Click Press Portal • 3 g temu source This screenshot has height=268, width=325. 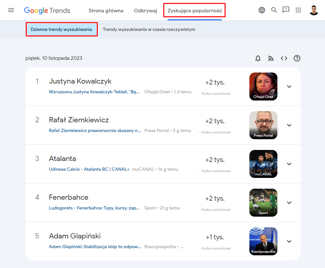pos(168,130)
